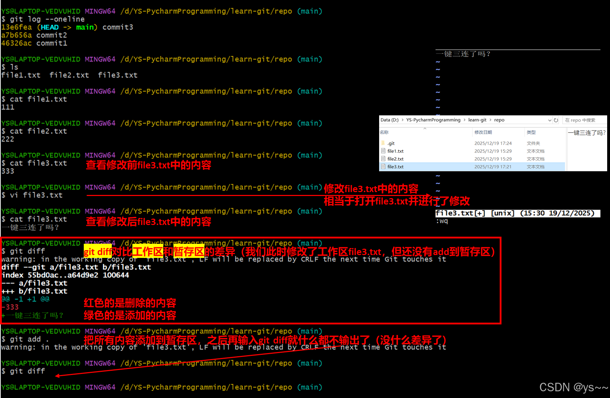The height and width of the screenshot is (398, 610).
Task: Click the repo breadcrumb
Action: [499, 120]
